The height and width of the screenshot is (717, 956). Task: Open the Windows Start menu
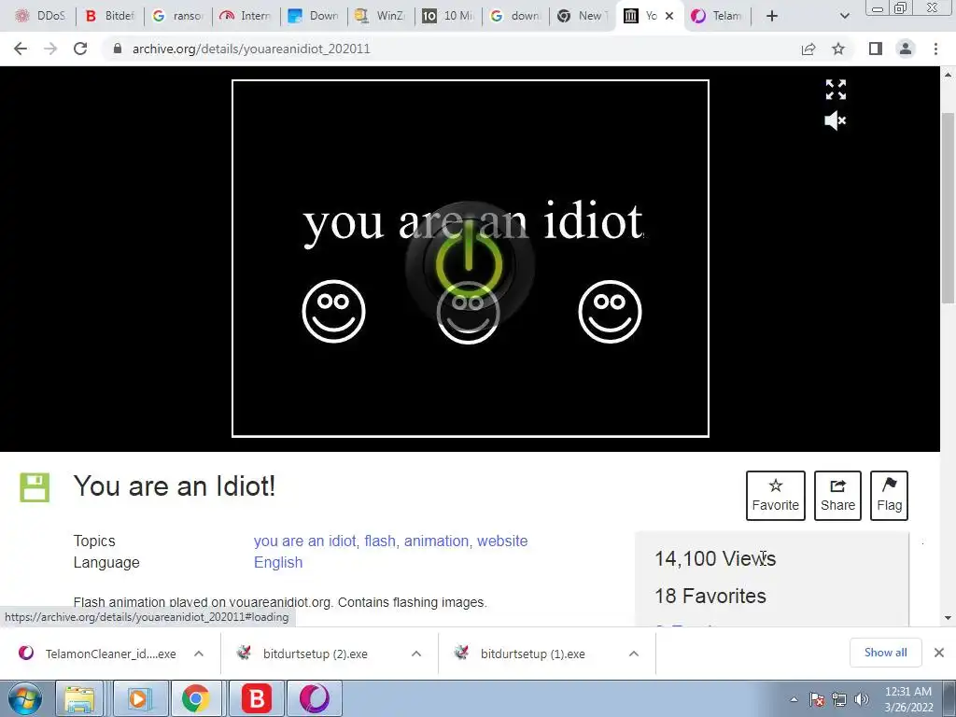pos(24,698)
